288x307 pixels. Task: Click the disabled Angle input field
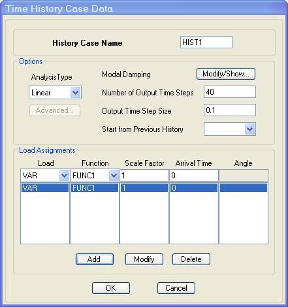[x=244, y=175]
